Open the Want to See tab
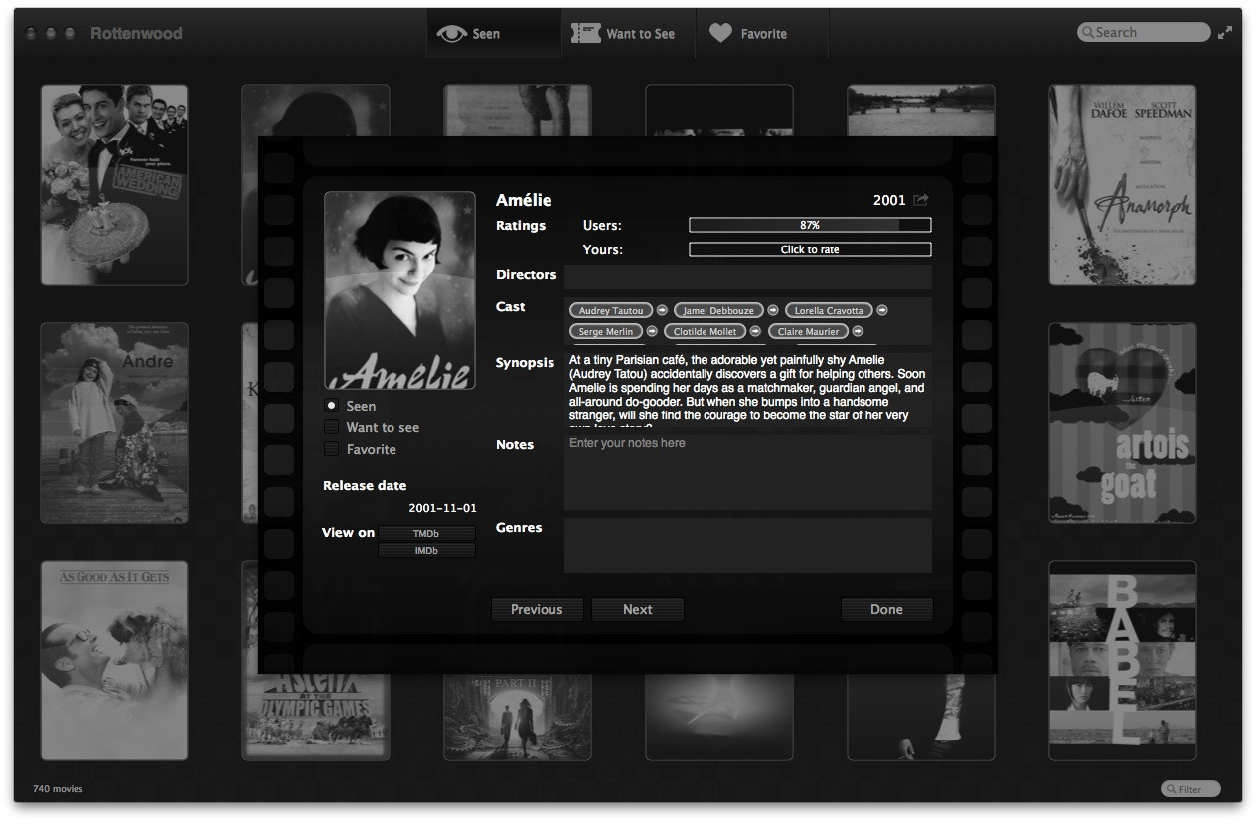The image size is (1256, 822). [x=628, y=34]
